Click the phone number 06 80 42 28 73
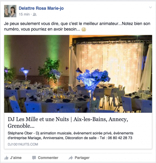The image size is (156, 163). click(x=120, y=138)
